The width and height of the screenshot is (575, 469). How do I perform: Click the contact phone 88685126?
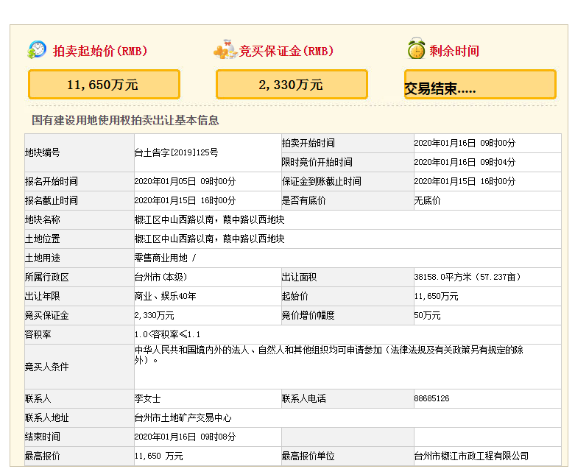point(431,398)
